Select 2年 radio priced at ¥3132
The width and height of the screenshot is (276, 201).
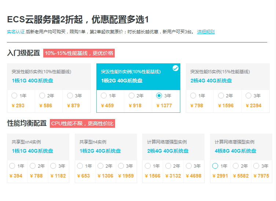coord(168,166)
